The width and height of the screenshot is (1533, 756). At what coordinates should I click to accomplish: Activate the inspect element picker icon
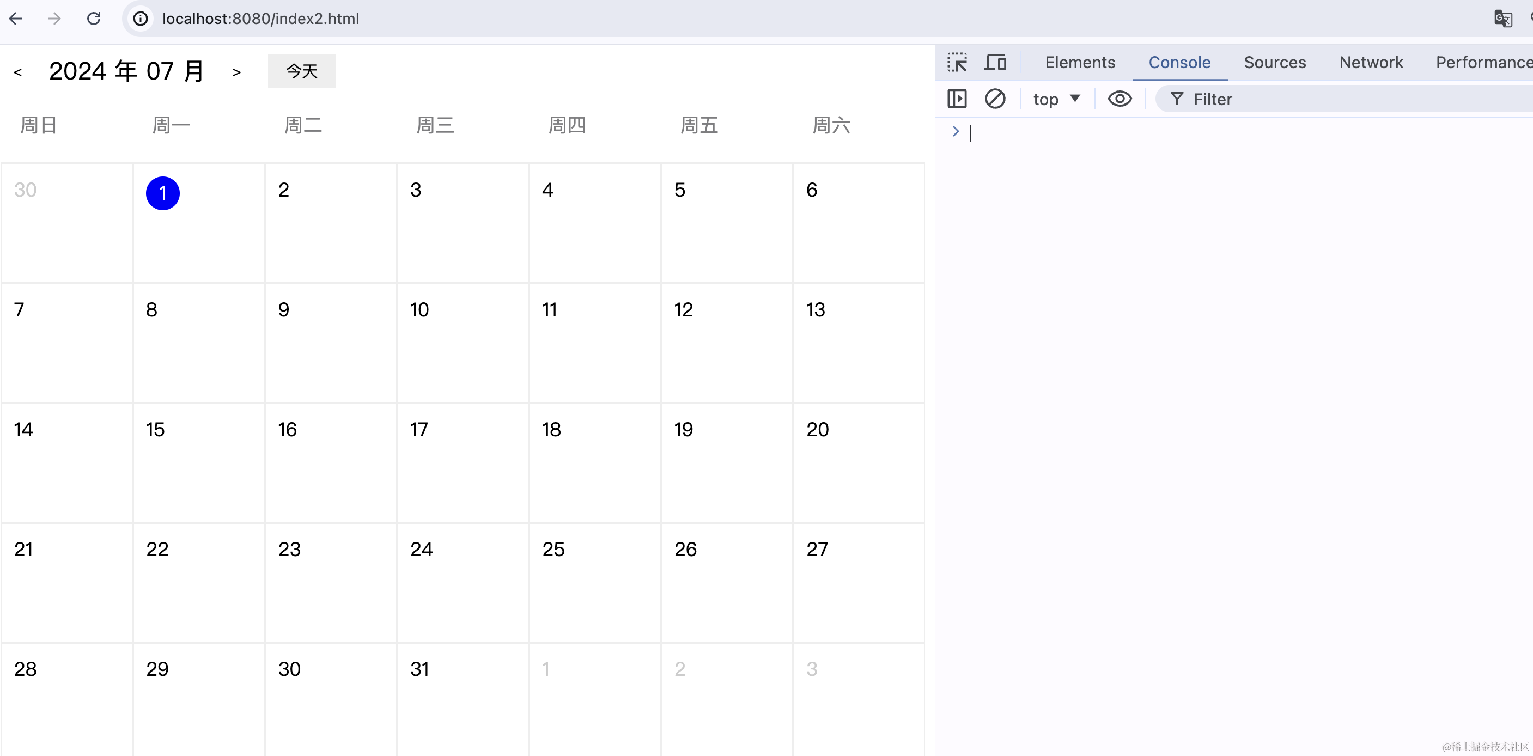pyautogui.click(x=957, y=62)
